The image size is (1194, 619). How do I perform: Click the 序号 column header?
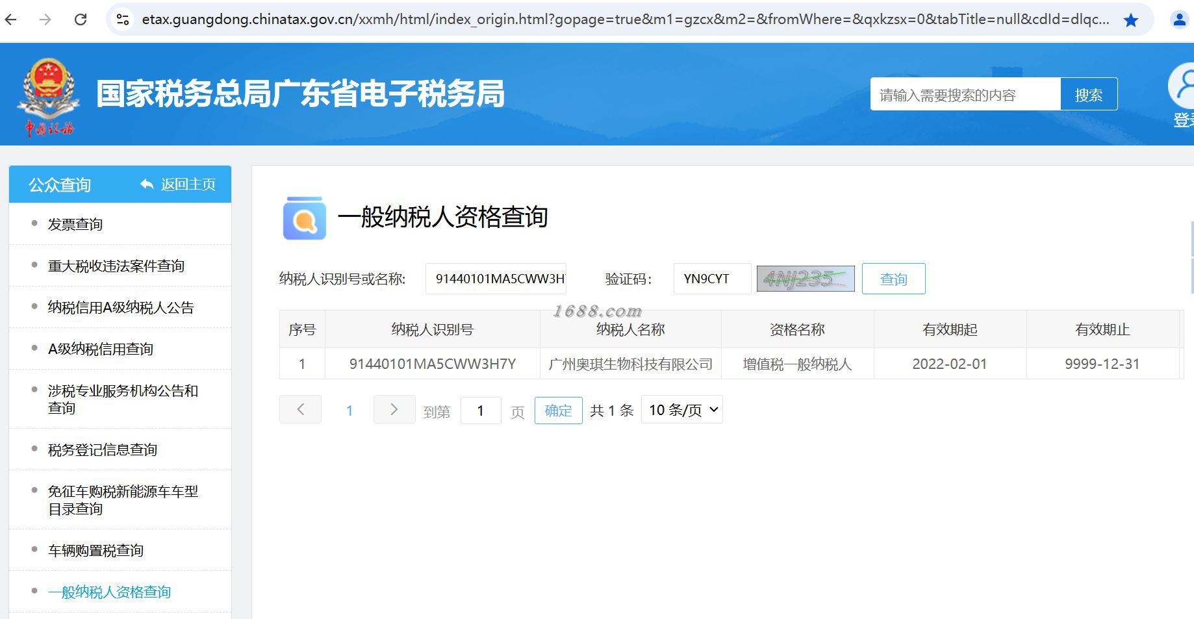coord(302,329)
